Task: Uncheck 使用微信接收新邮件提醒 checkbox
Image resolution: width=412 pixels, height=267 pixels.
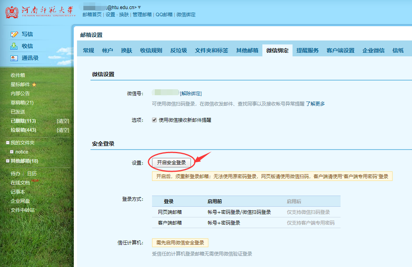Action: (154, 120)
